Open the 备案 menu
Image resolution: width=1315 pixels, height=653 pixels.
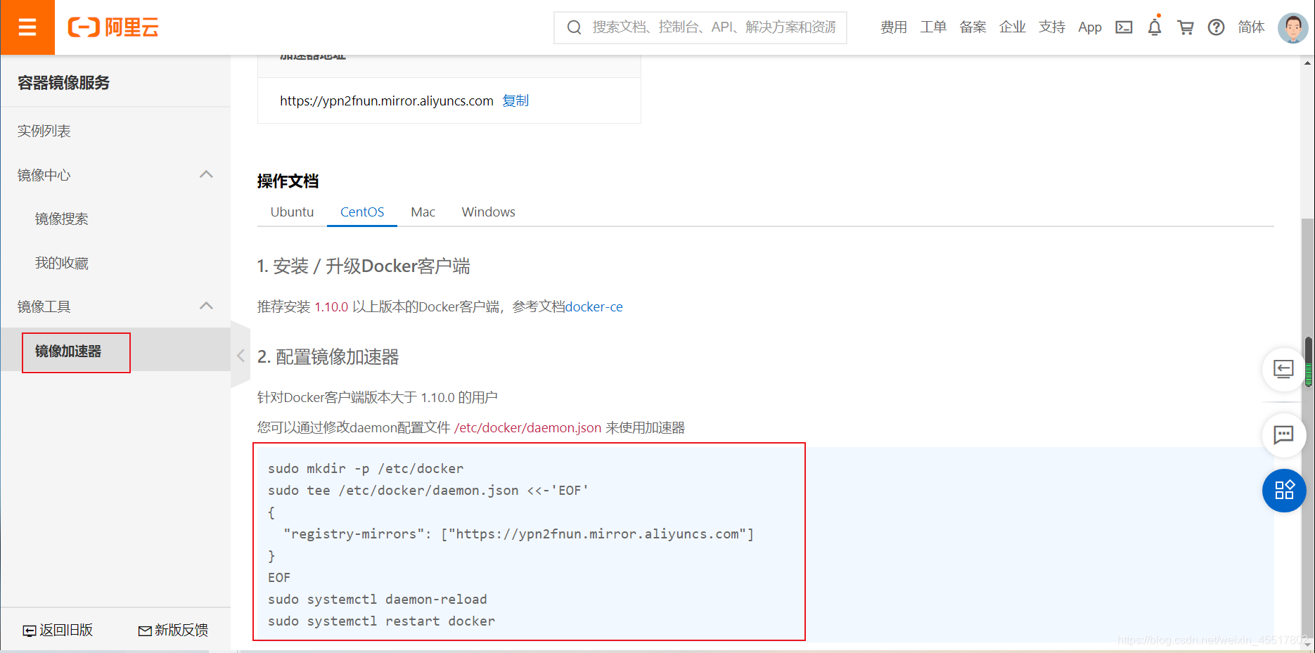(x=973, y=27)
